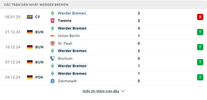The width and height of the screenshot is (207, 100).
Task: Click green T badge for Union Berlin match
Action: point(200,32)
